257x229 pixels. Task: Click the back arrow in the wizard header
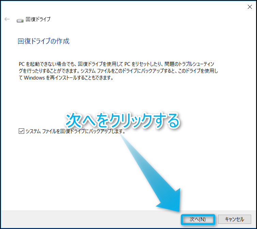click(7, 19)
